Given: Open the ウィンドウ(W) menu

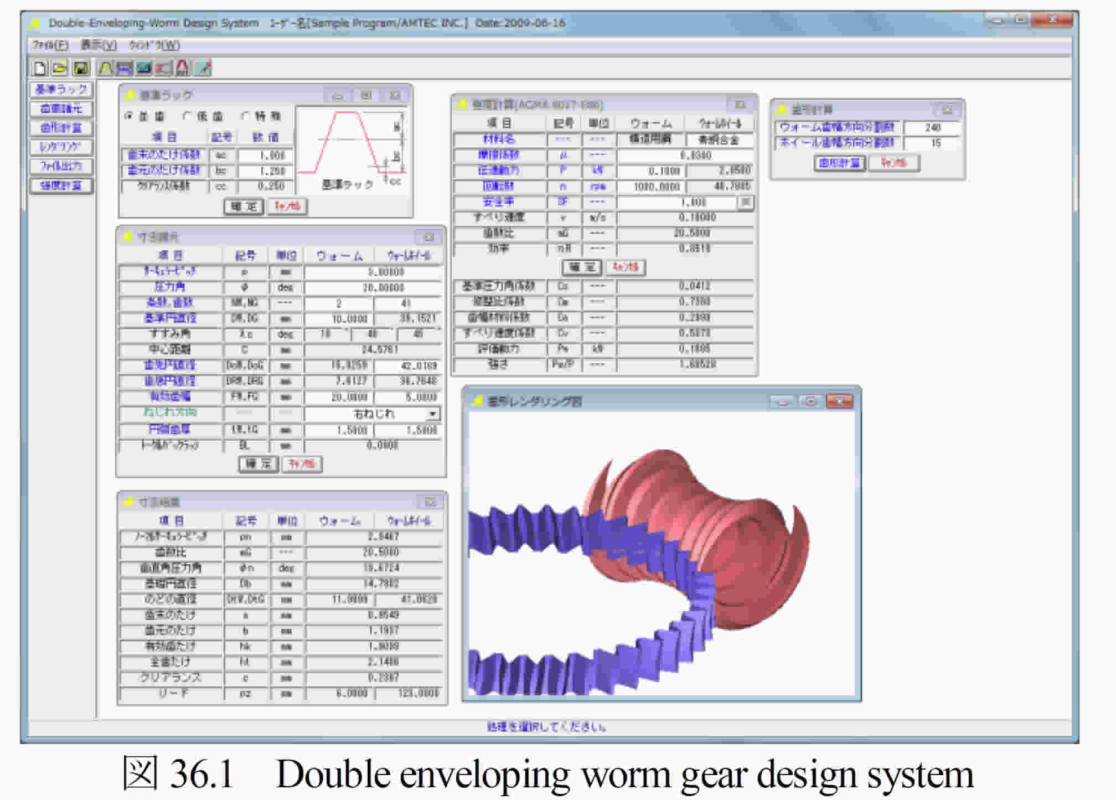Looking at the screenshot, I should point(154,45).
